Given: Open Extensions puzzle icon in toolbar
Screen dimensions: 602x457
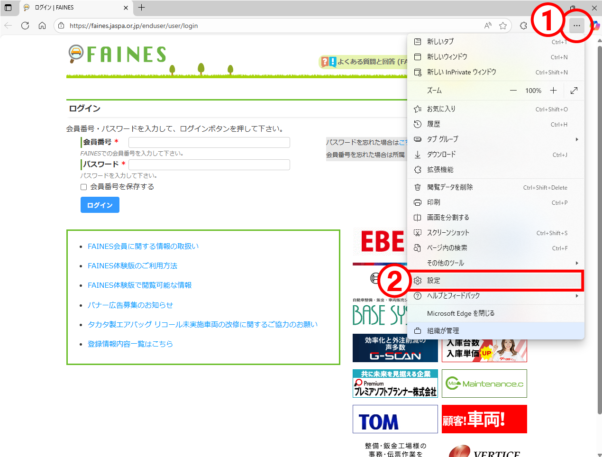Looking at the screenshot, I should point(523,26).
